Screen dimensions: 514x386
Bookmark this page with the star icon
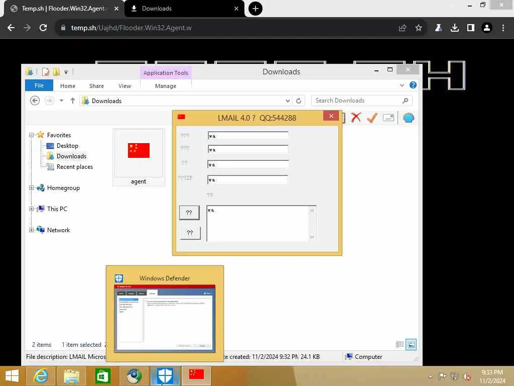(x=418, y=28)
